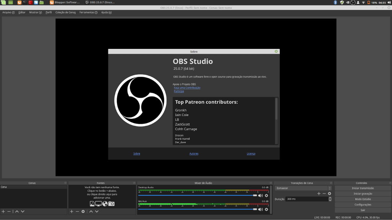Click the Duração stepper arrows
392x220 pixels.
pos(330,199)
